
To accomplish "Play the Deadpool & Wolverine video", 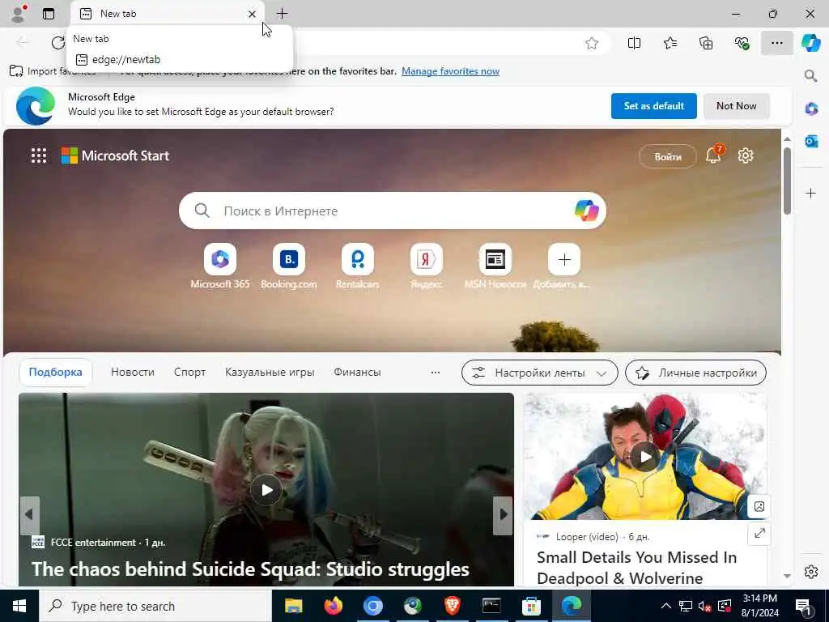I will [x=645, y=457].
